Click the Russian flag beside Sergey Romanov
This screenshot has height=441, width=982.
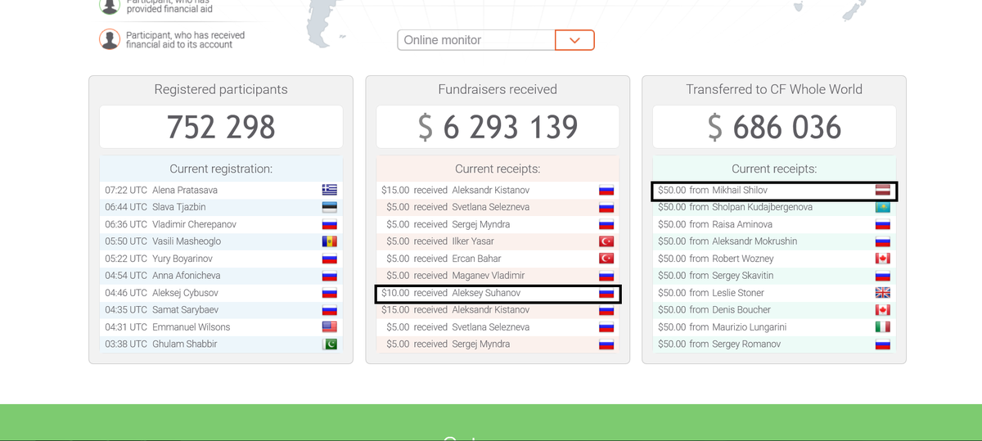click(x=883, y=344)
